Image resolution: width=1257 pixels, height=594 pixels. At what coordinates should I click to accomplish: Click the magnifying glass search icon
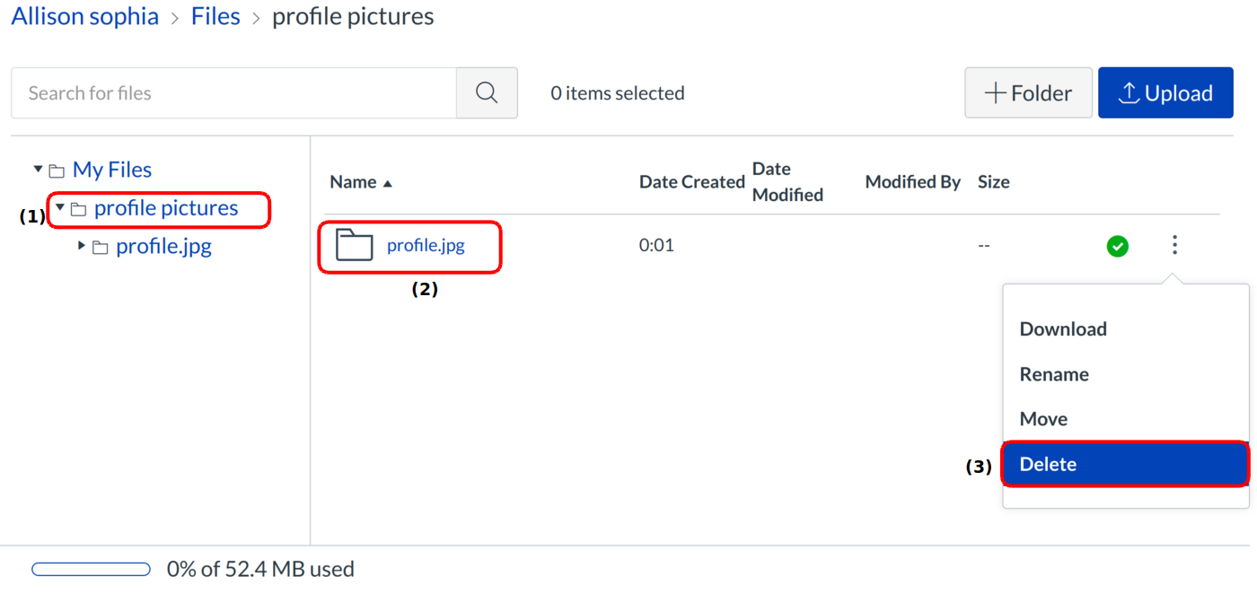pyautogui.click(x=487, y=93)
